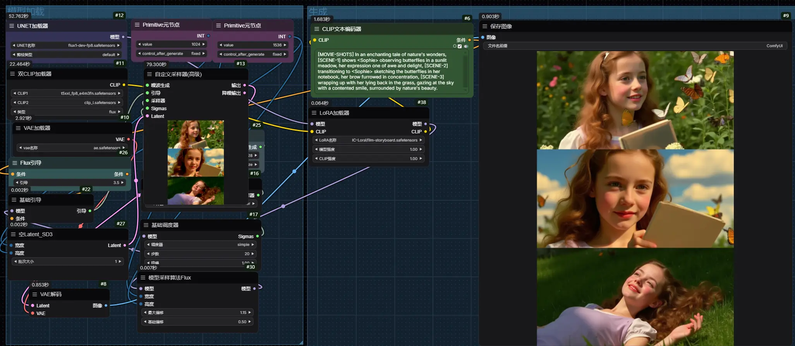Select the middle notebook output image
The width and height of the screenshot is (795, 346).
(x=635, y=198)
